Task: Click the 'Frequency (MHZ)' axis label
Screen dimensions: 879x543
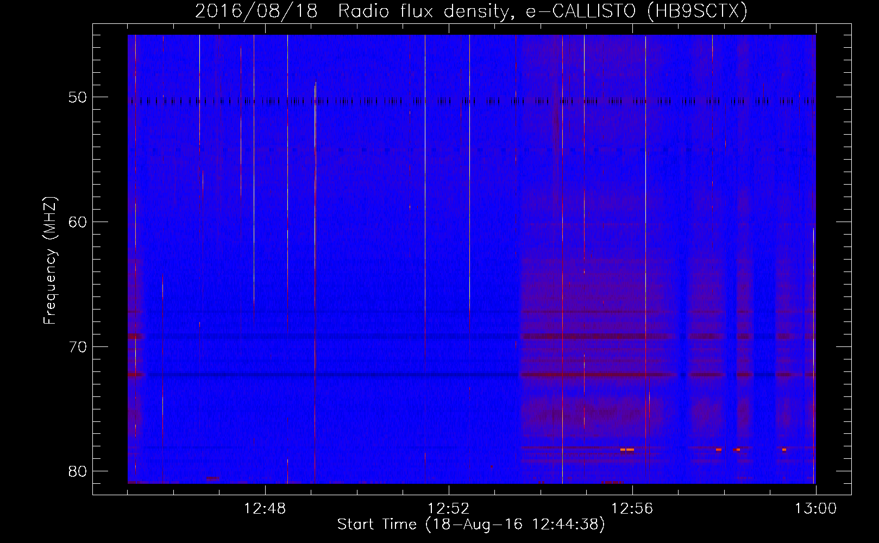Action: tap(50, 261)
